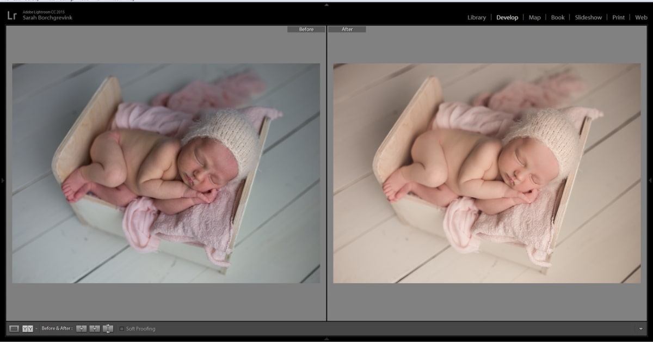Select the After image preview
Screen dimensions: 653x342
[x=486, y=173]
